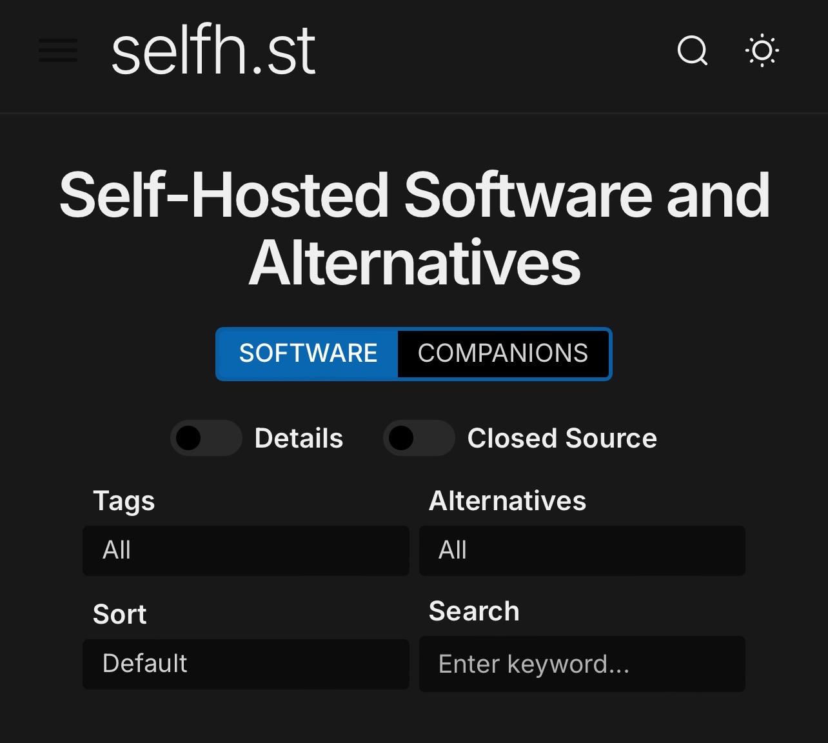
Task: Enable the Details toggle switch
Action: point(206,438)
